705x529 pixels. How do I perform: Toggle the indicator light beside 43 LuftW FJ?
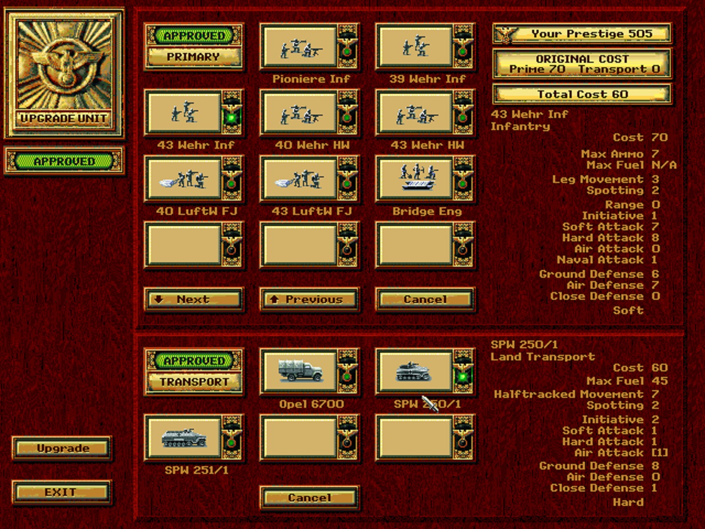(x=348, y=184)
